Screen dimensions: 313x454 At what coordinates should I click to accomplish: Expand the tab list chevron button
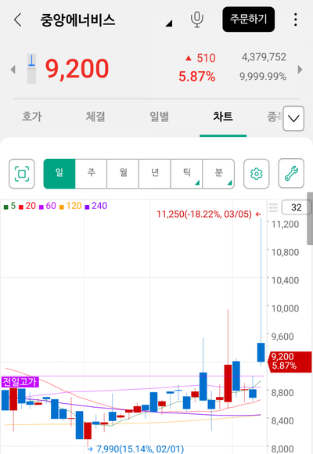(293, 118)
